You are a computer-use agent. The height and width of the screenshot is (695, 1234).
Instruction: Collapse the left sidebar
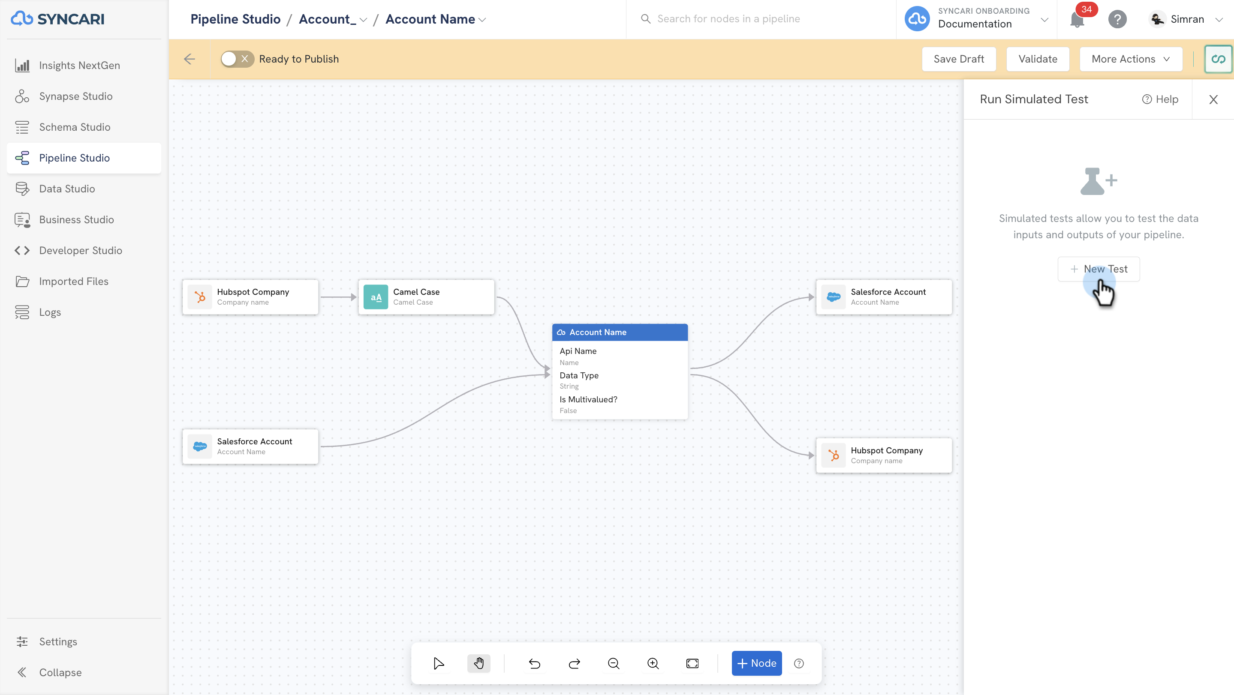(84, 672)
